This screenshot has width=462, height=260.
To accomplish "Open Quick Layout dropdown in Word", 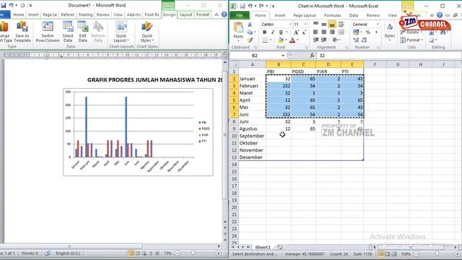I will (x=121, y=32).
